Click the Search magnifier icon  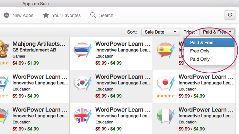pos(93,15)
